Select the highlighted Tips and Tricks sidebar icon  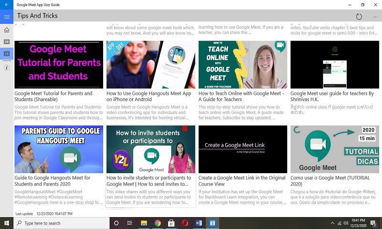[x=7, y=53]
